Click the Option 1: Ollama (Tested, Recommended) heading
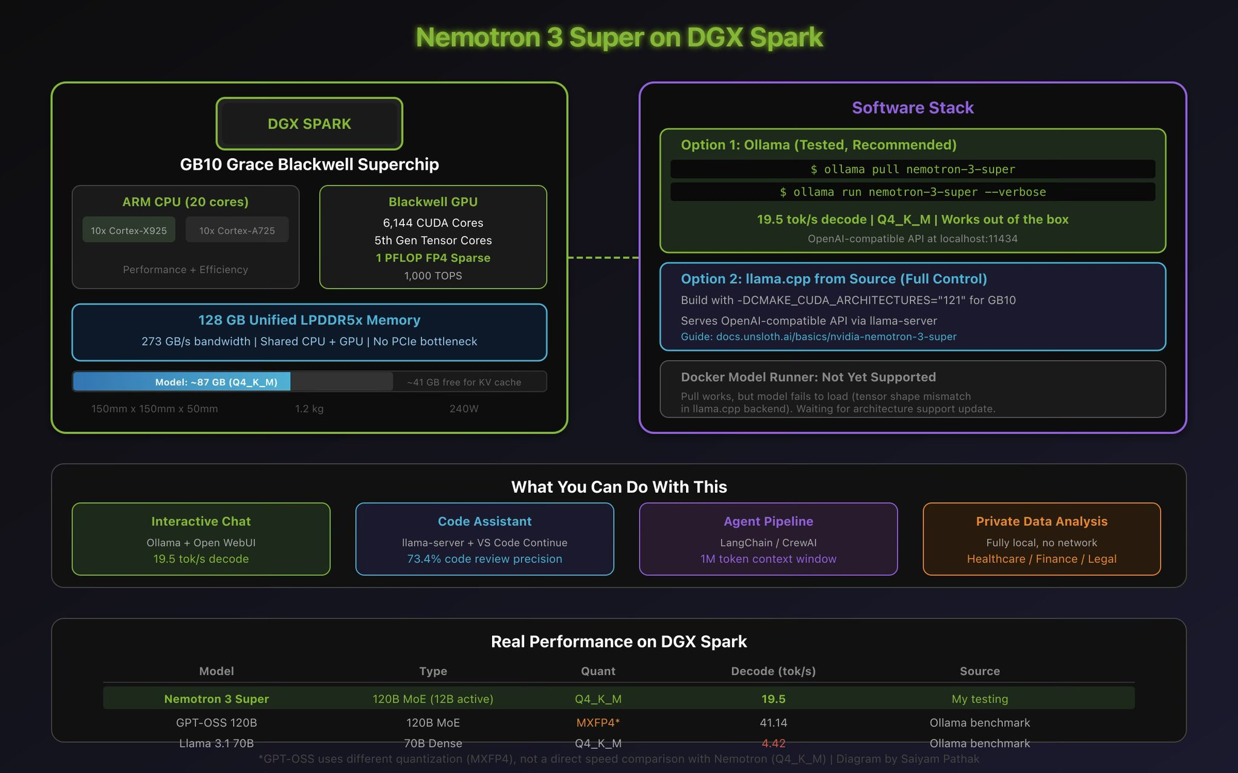 tap(818, 145)
